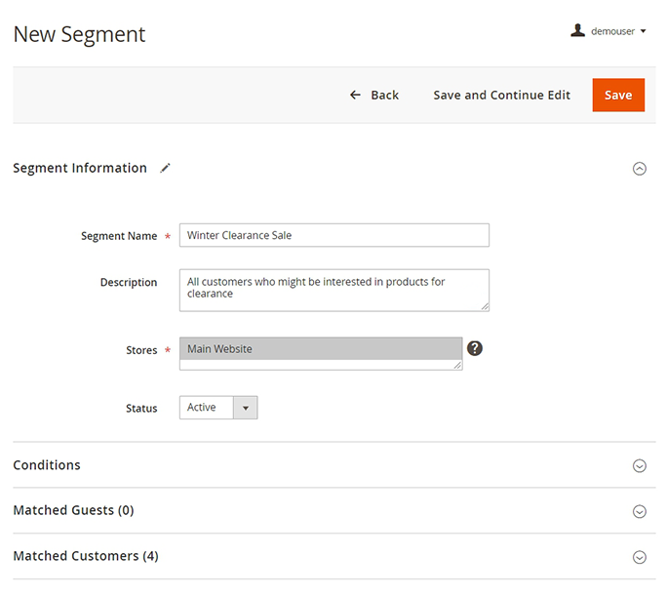Expand Matched Guests with the chevron icon

click(640, 511)
